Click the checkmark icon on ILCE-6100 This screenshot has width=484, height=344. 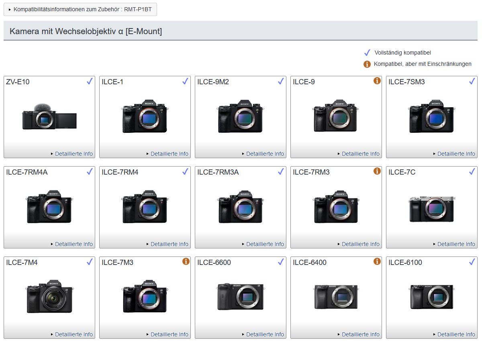pos(472,262)
